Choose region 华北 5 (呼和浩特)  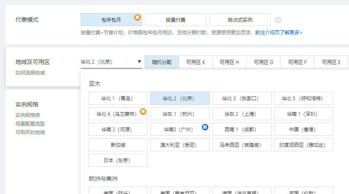(303, 98)
